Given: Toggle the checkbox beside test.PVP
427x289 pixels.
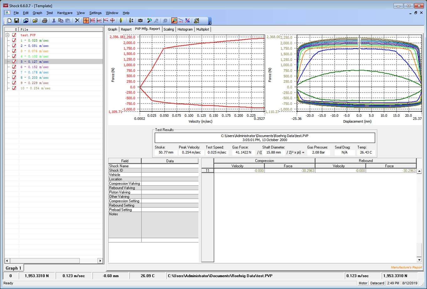Looking at the screenshot, I should pyautogui.click(x=13, y=35).
